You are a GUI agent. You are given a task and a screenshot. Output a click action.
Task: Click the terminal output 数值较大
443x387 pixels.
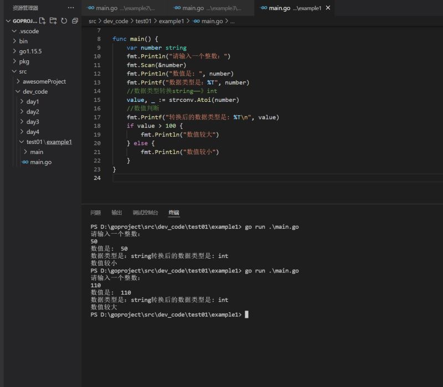pos(104,307)
